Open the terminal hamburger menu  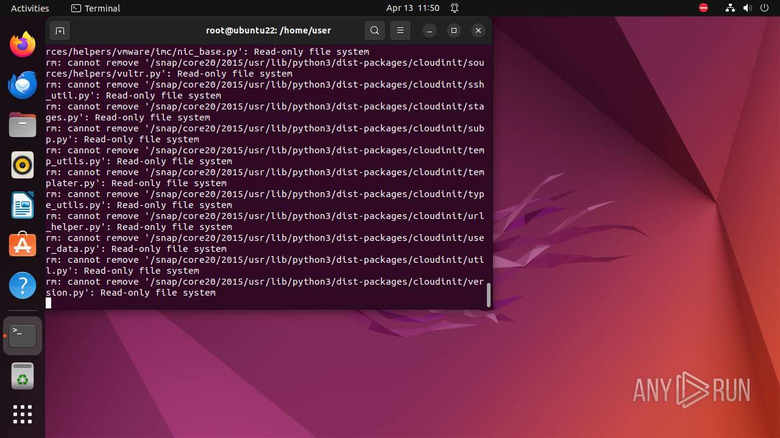[400, 30]
